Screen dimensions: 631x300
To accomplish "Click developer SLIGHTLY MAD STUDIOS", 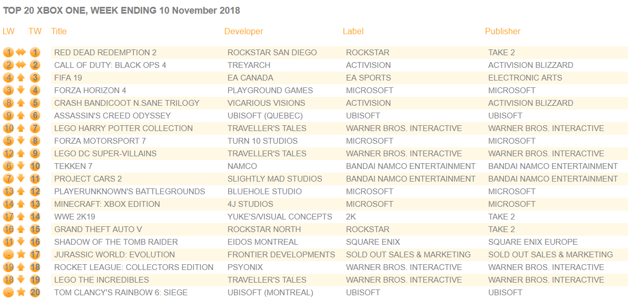I will coord(275,178).
